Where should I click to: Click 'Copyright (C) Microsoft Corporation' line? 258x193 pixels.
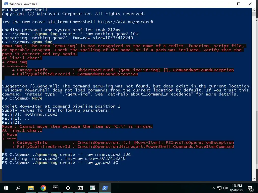(x=74, y=14)
